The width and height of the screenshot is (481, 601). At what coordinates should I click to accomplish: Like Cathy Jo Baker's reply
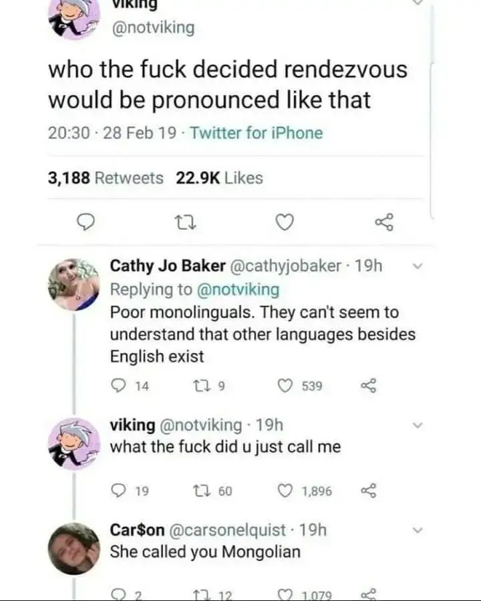click(285, 386)
